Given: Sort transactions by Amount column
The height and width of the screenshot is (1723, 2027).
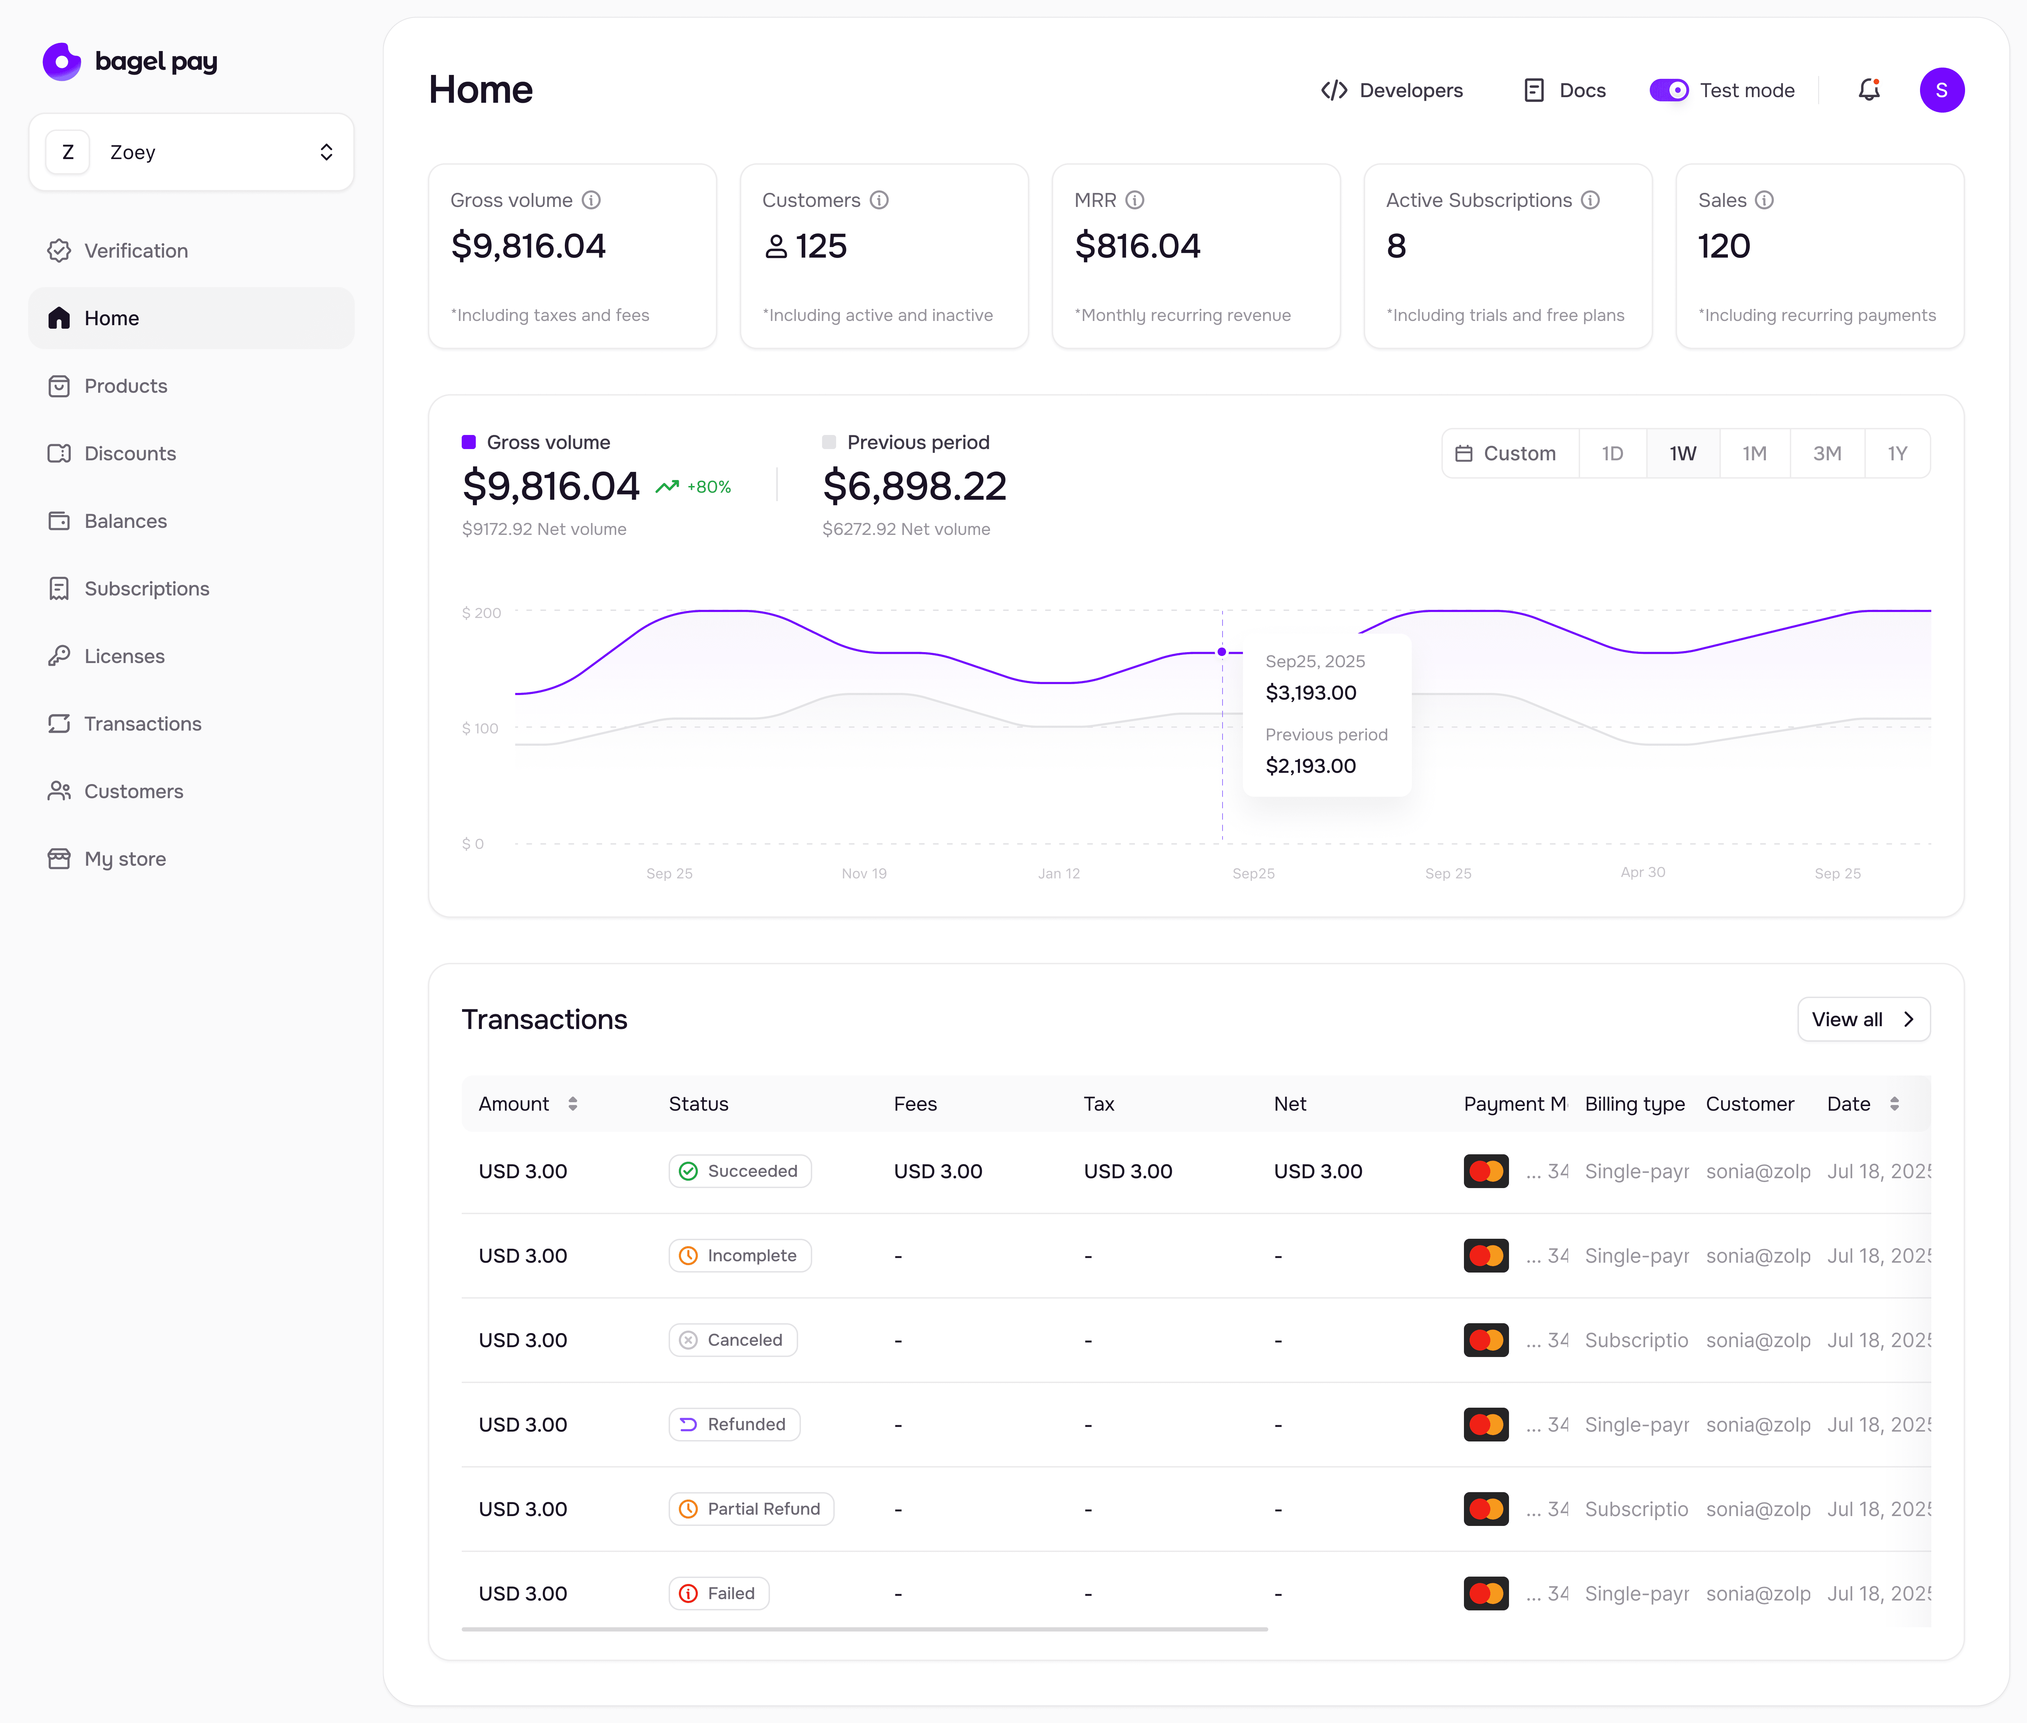Looking at the screenshot, I should 573,1104.
